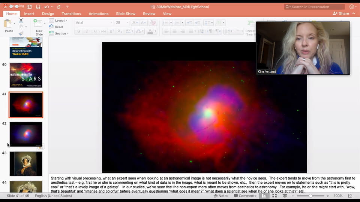Open the font size 28 dropdown

tap(127, 22)
